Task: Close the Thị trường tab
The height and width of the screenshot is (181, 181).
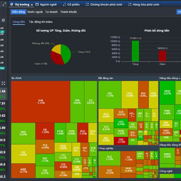Action: (32, 5)
